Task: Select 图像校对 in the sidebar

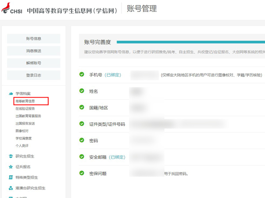Action: 22,131
